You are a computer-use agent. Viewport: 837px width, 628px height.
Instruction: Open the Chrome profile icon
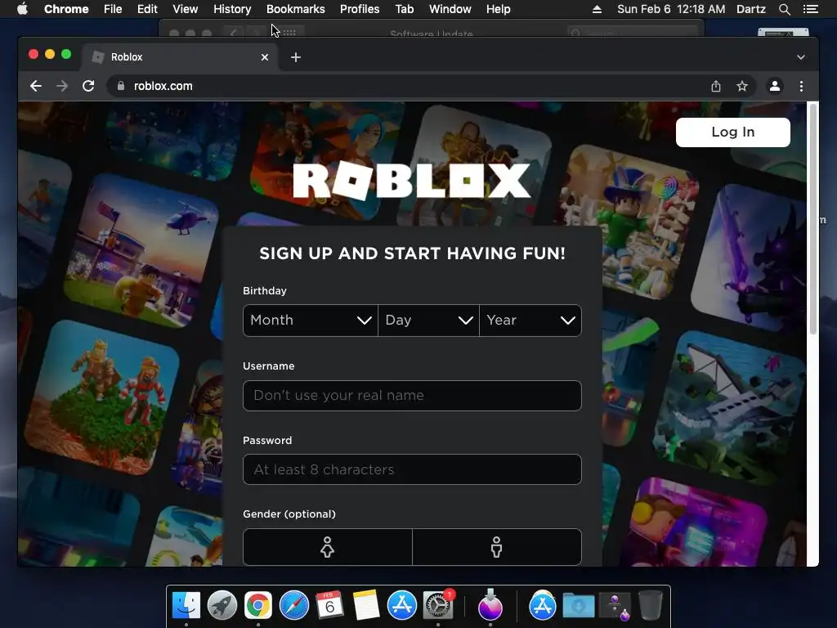(x=775, y=86)
